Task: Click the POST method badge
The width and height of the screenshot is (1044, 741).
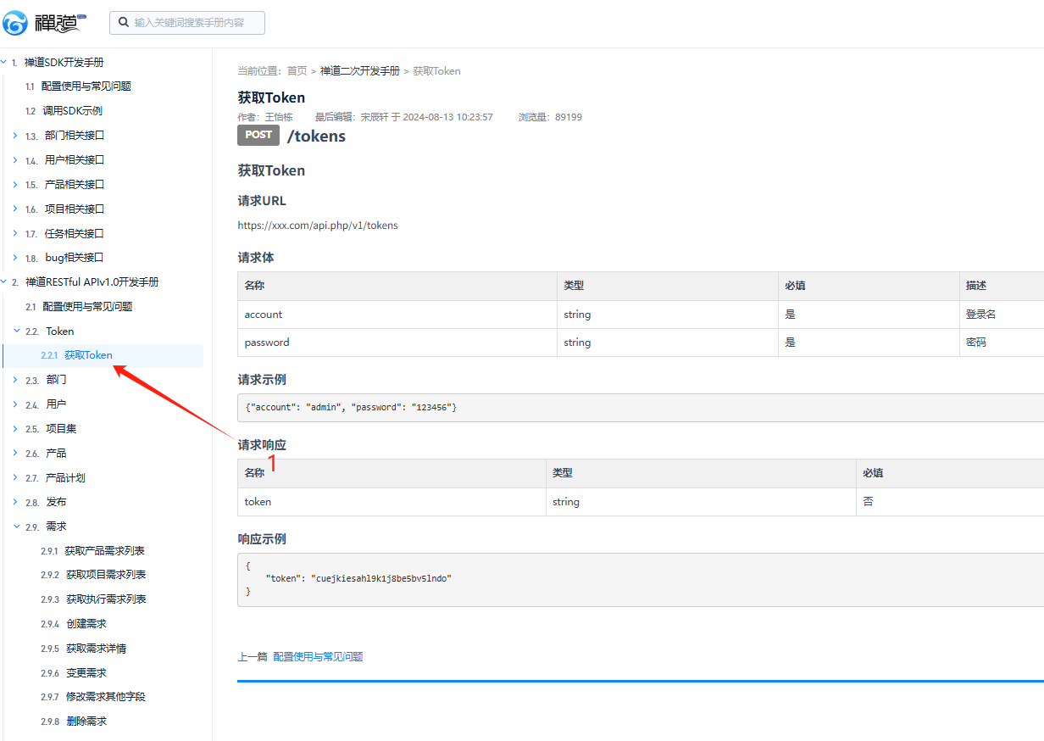Action: 258,135
